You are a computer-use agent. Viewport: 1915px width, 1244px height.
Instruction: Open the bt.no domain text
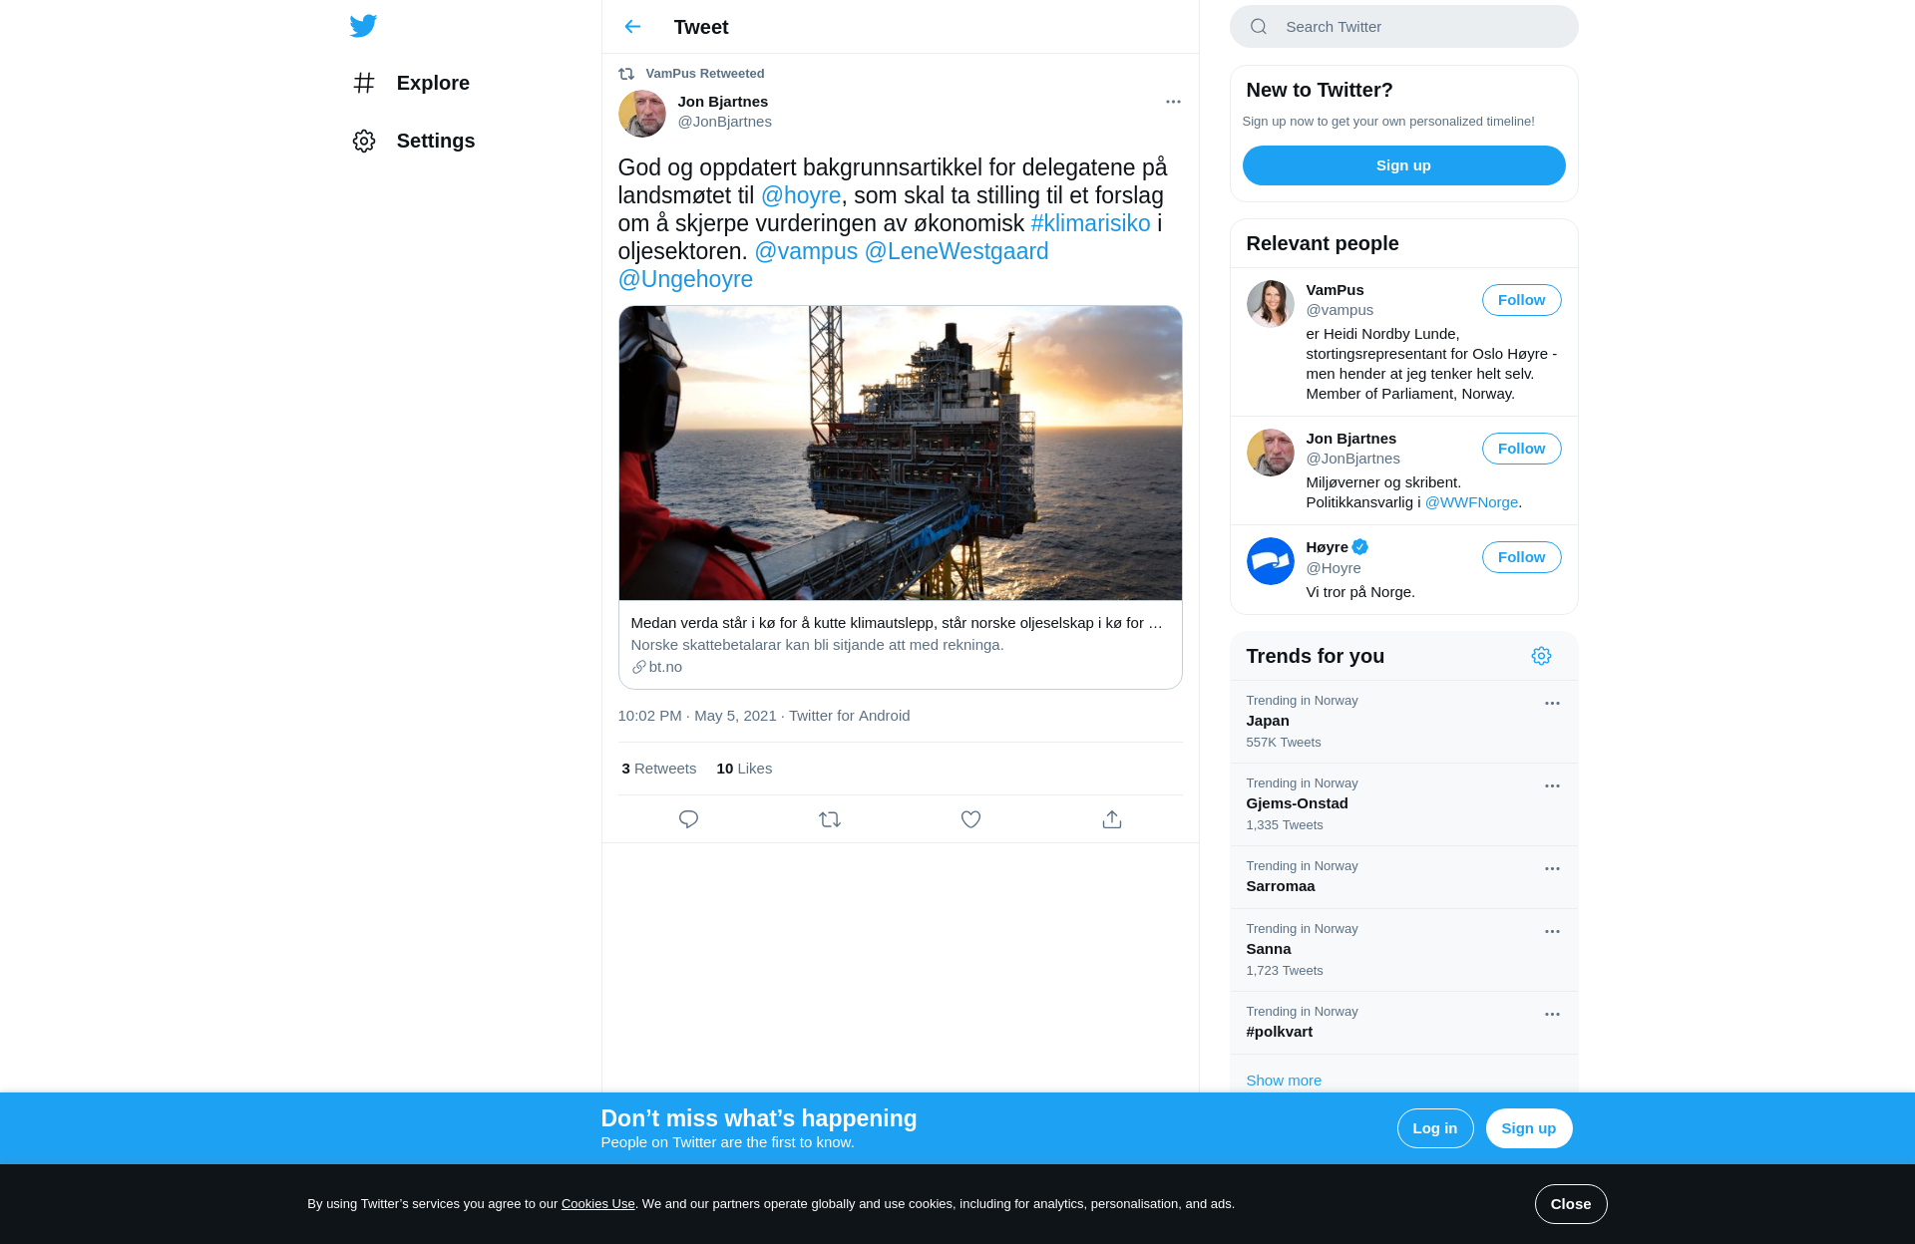coord(665,667)
